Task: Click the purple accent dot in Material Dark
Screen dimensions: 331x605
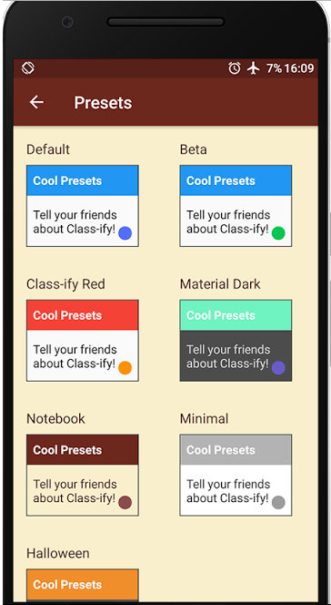Action: [278, 368]
